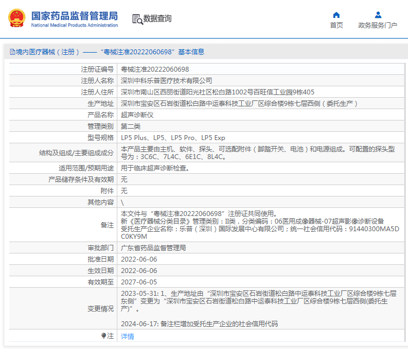Click the lightbulb icon beside 注
The height and width of the screenshot is (349, 408).
click(x=104, y=336)
